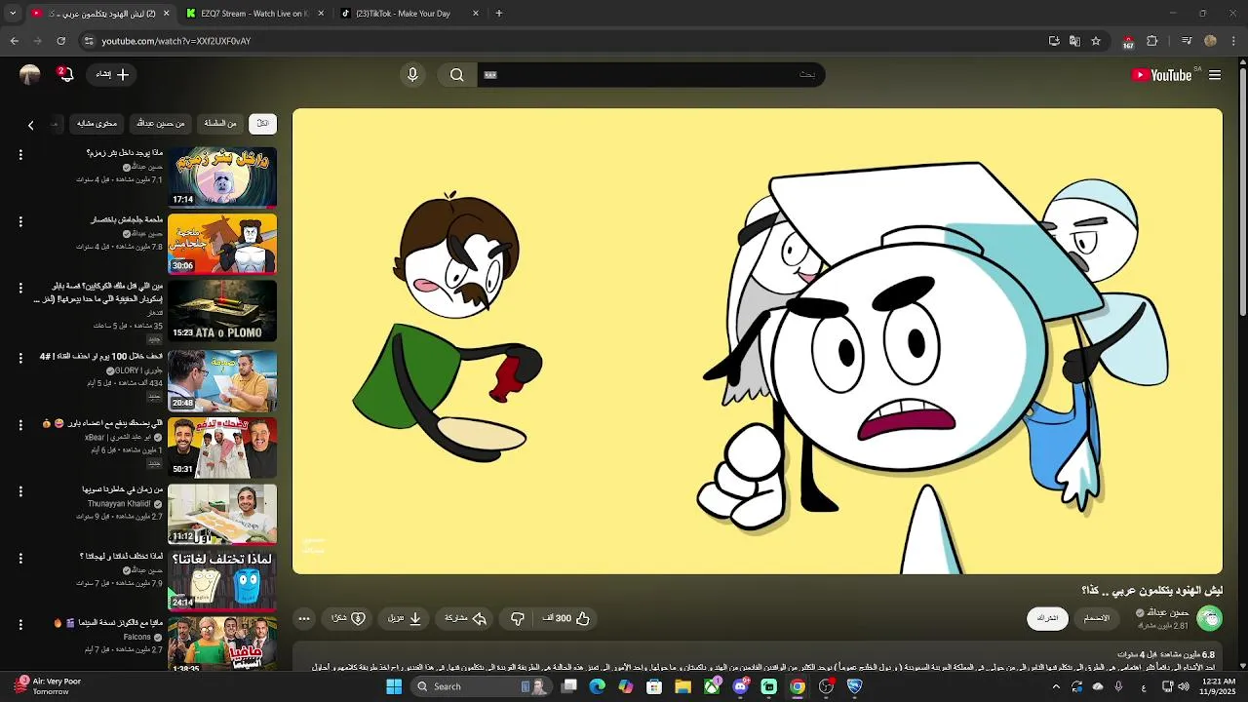The height and width of the screenshot is (702, 1248).
Task: Show hidden system tray icons
Action: pos(1056,686)
